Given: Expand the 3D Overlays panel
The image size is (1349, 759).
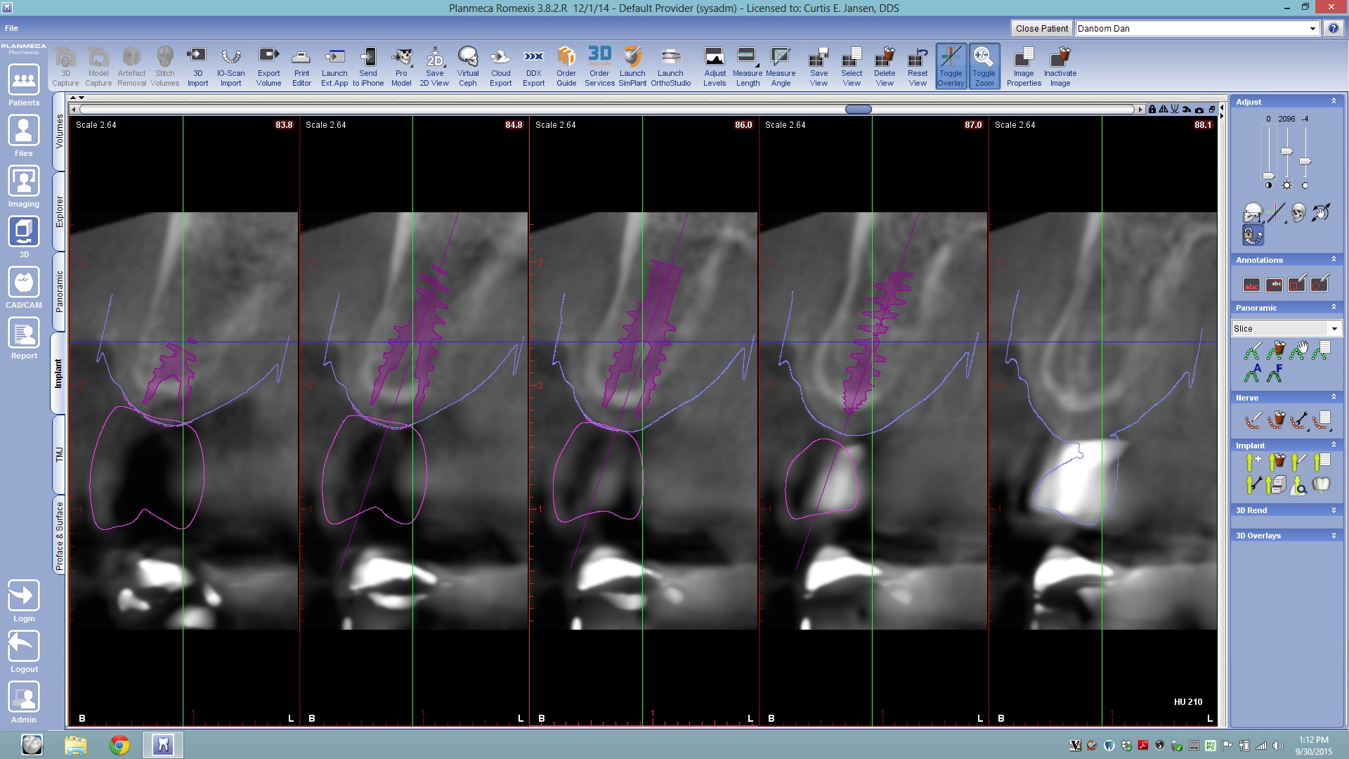Looking at the screenshot, I should pos(1333,536).
